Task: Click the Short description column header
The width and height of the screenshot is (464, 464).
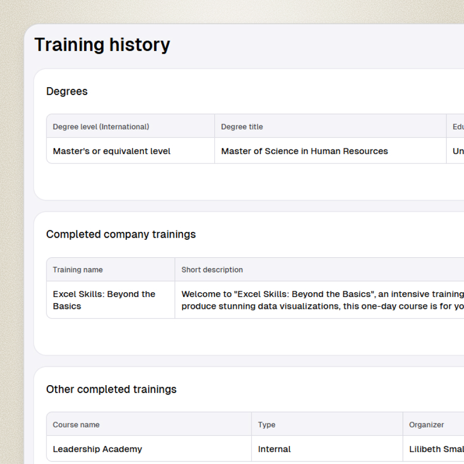Action: click(212, 270)
